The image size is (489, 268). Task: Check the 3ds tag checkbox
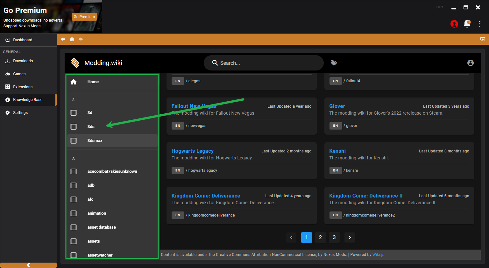(74, 127)
